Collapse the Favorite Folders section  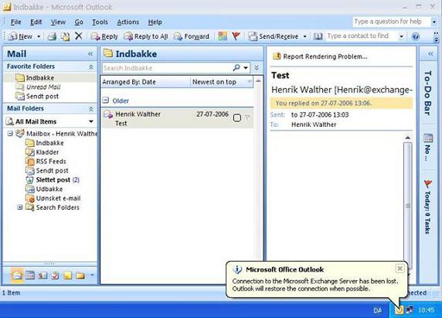[x=90, y=67]
